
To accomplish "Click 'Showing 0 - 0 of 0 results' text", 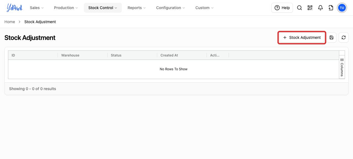I will click(x=33, y=89).
